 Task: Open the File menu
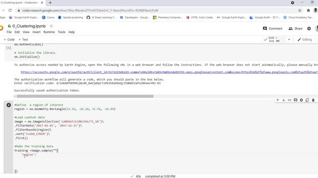pyautogui.click(x=9, y=32)
